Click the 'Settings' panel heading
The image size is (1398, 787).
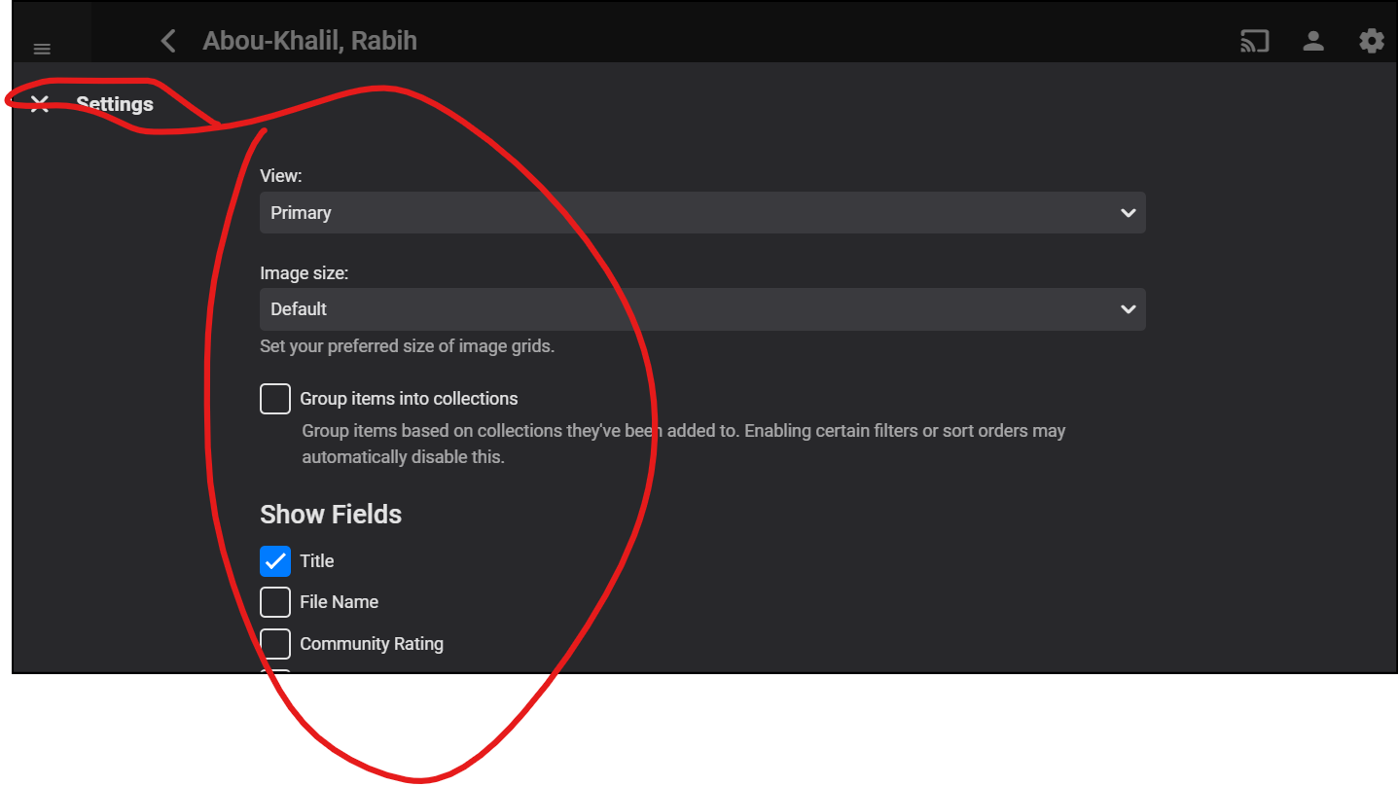point(115,104)
